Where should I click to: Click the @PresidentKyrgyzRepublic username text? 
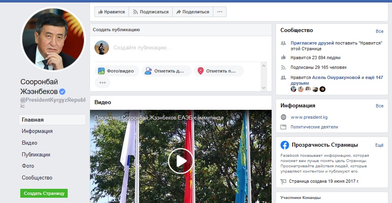[53, 103]
